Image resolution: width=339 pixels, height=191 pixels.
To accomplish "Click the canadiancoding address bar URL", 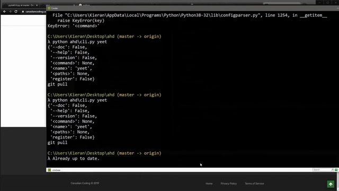I will point(35,12).
